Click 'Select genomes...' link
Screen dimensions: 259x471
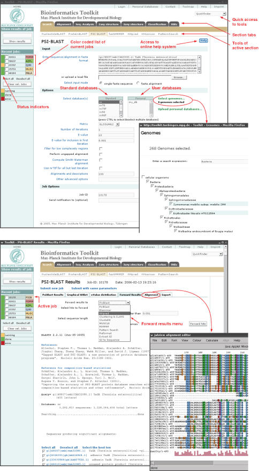171,99
